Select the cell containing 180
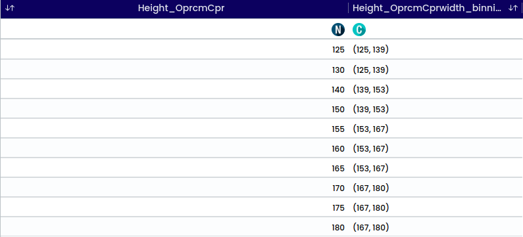Viewport: 523px width, 237px height. (x=174, y=227)
